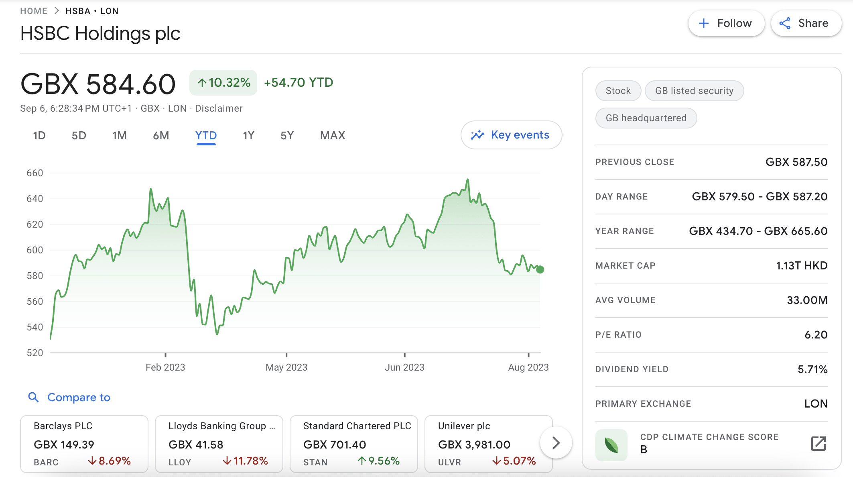Click next arrow on comparison carousel

pos(556,443)
